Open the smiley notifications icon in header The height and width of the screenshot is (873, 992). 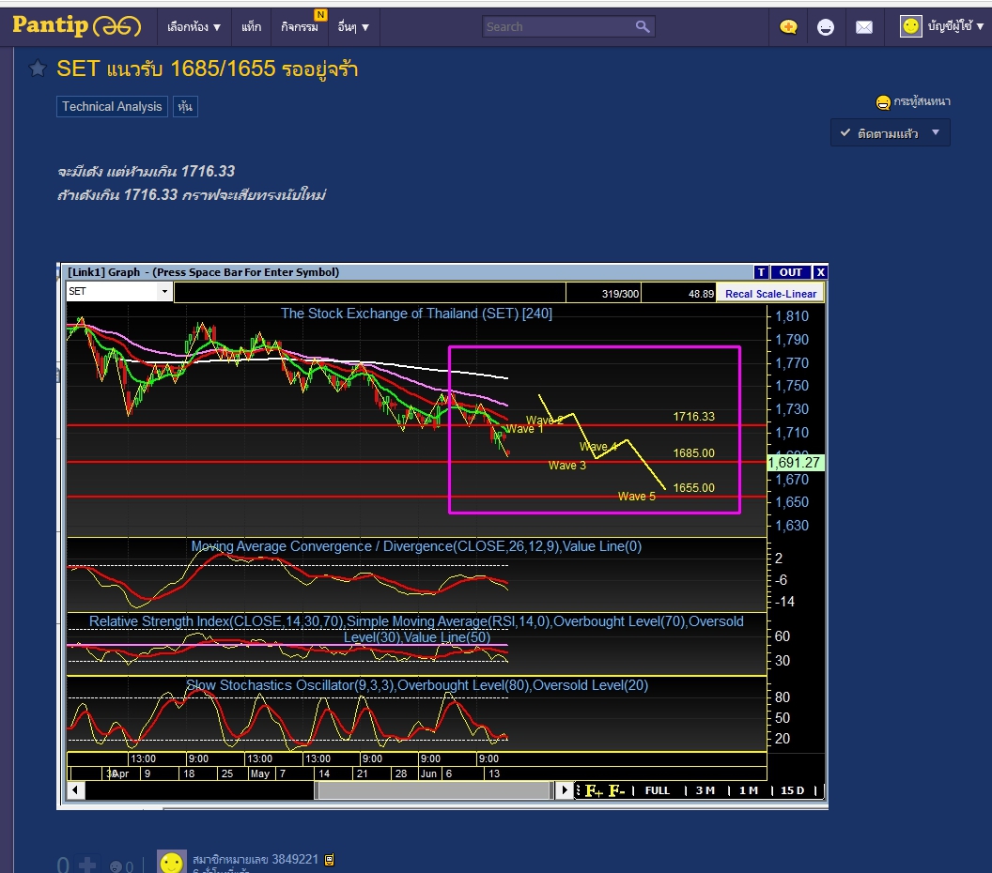tap(826, 27)
